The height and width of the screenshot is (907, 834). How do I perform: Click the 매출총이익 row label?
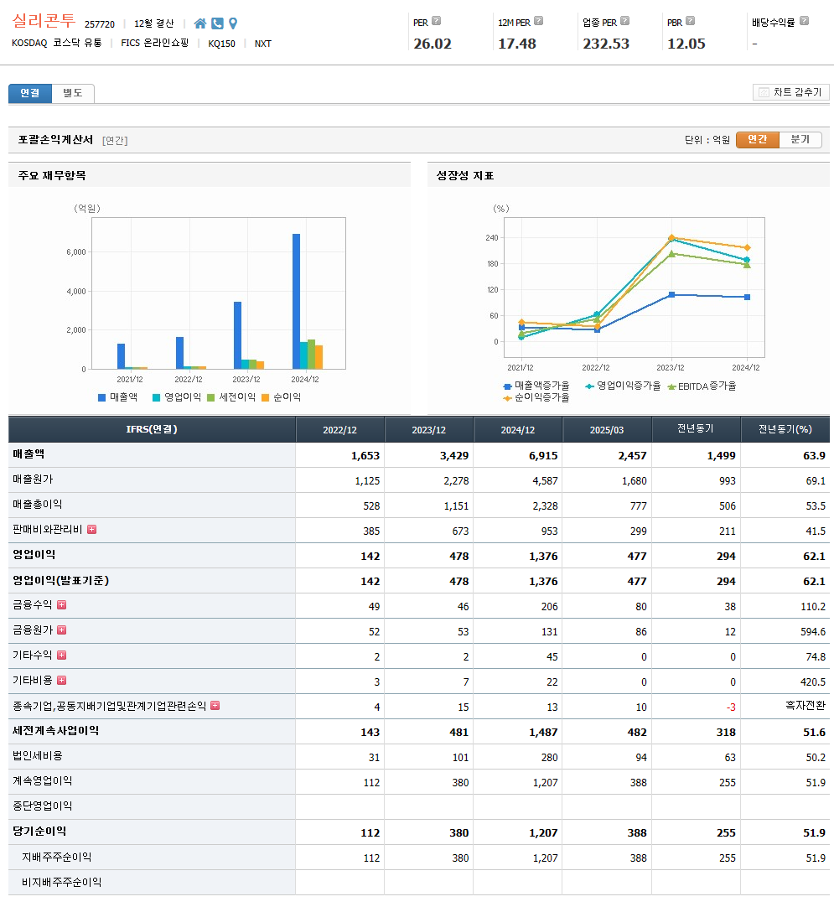click(x=37, y=505)
